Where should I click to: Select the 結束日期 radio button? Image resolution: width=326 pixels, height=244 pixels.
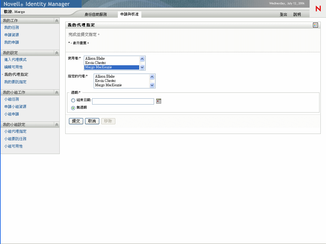click(73, 101)
